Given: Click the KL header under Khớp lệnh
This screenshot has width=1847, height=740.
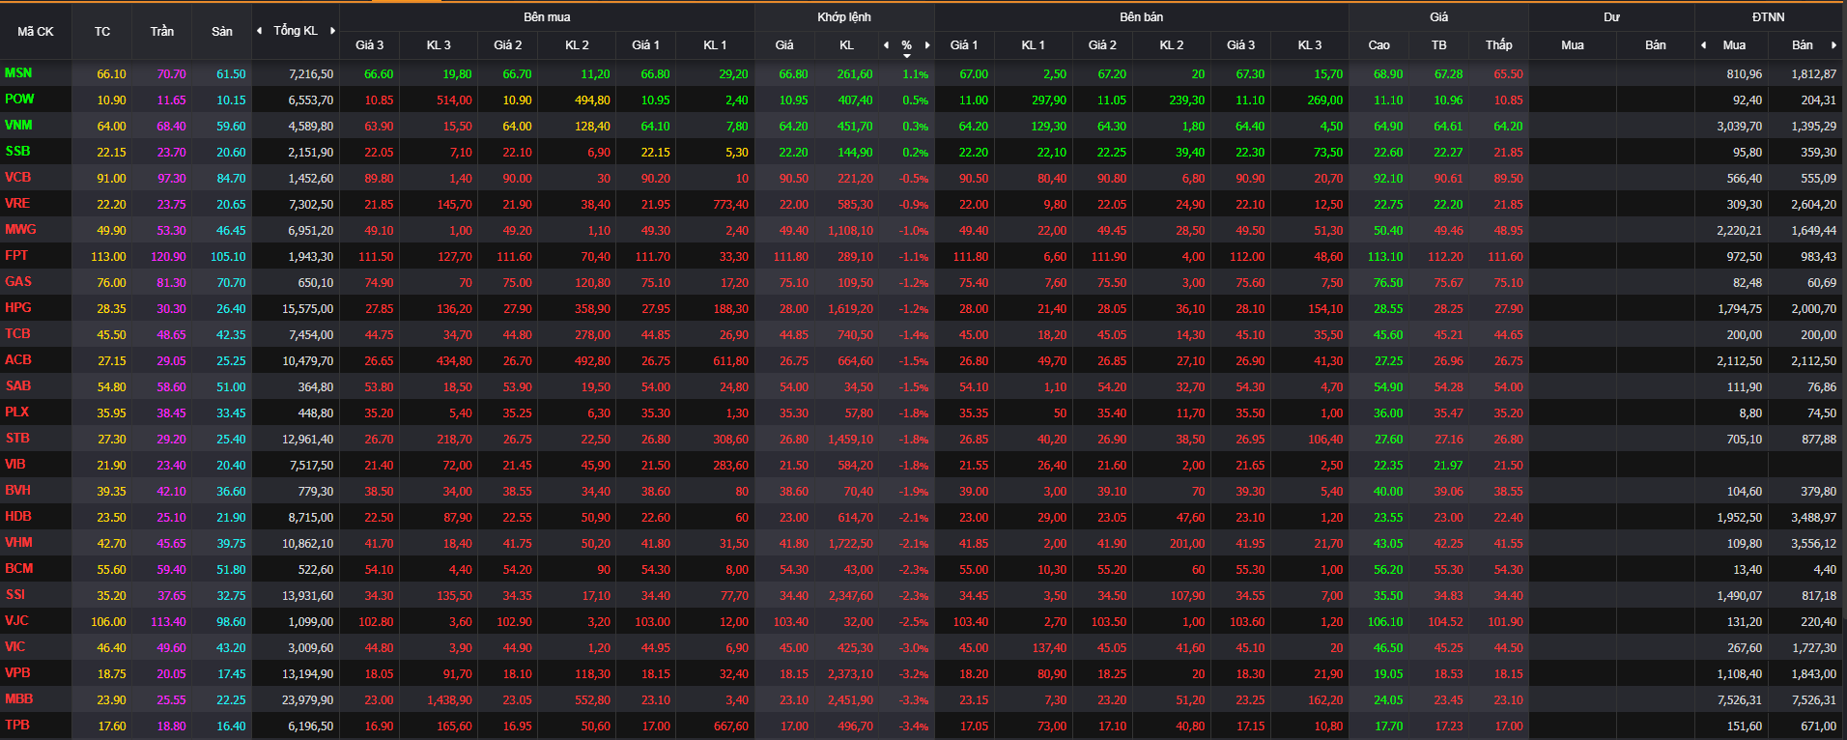Looking at the screenshot, I should click(846, 45).
